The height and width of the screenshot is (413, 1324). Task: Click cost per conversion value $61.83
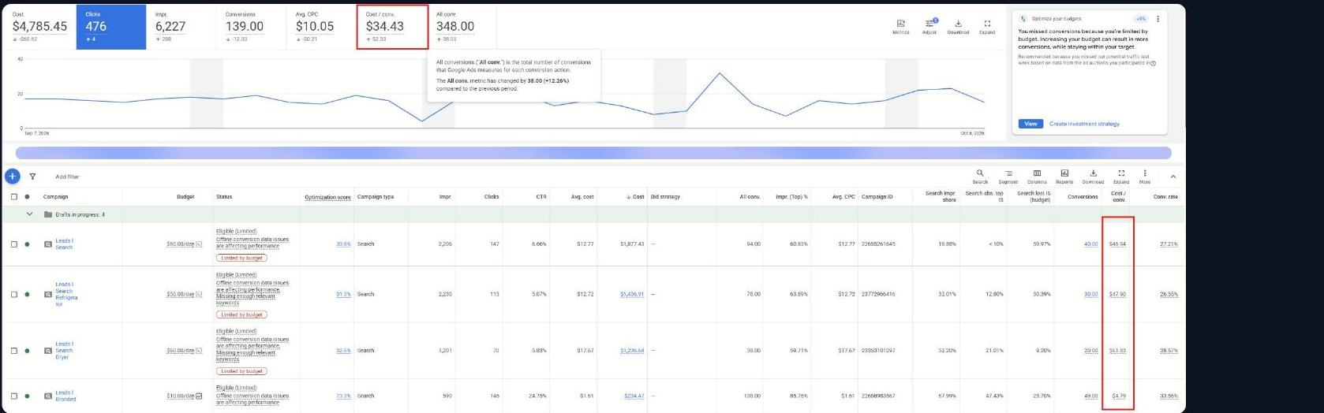(x=1117, y=351)
